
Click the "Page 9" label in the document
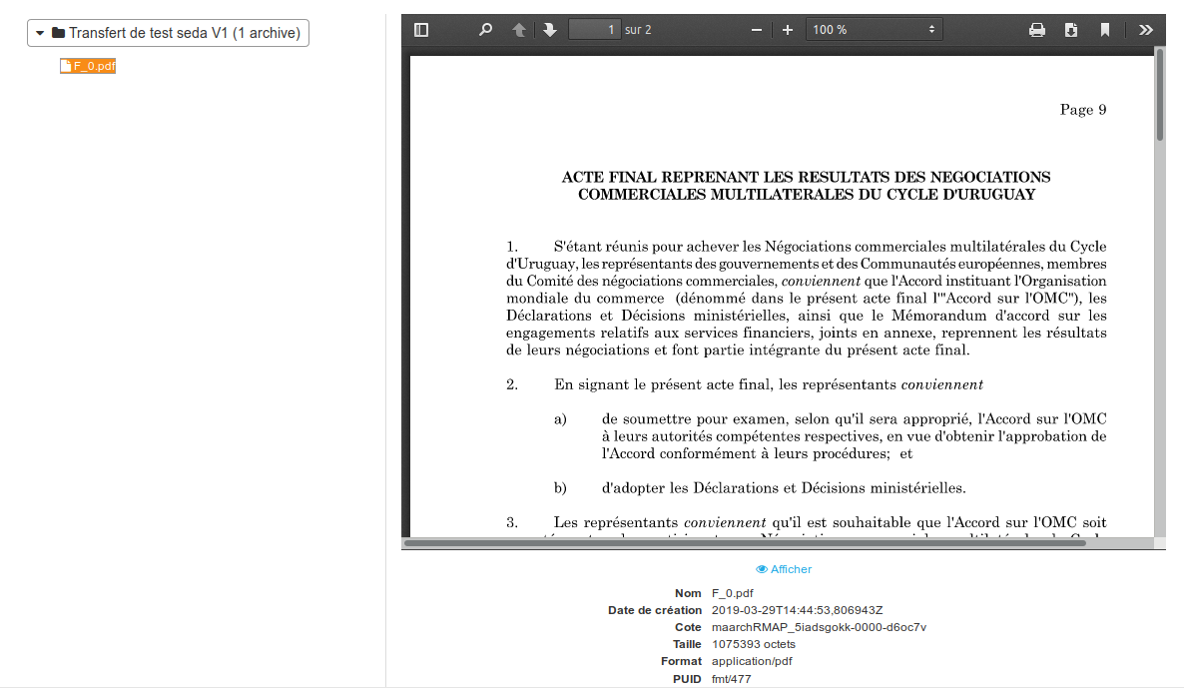coord(1083,110)
